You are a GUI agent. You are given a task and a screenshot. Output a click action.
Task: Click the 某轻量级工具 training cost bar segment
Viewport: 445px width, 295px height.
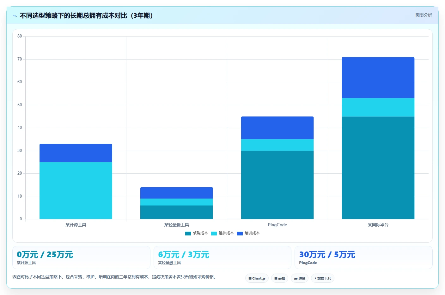tap(177, 193)
